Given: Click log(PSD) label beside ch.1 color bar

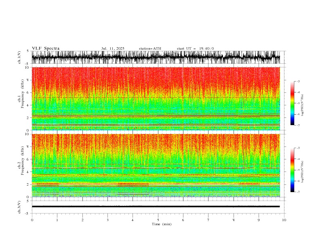Looking at the screenshot, I should [x=303, y=105].
